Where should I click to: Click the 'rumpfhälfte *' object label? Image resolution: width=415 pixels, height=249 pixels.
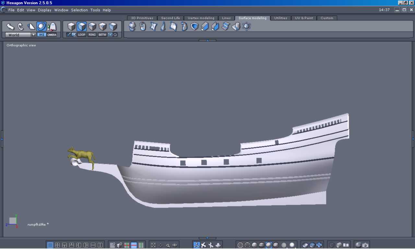38,224
